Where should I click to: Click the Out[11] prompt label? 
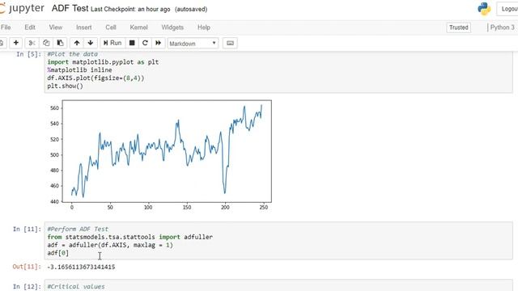tap(27, 267)
